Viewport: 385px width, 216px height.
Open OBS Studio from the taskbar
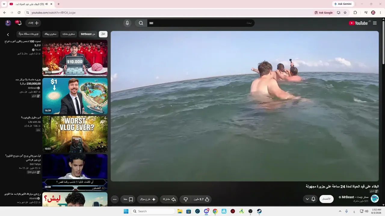[x=250, y=211]
